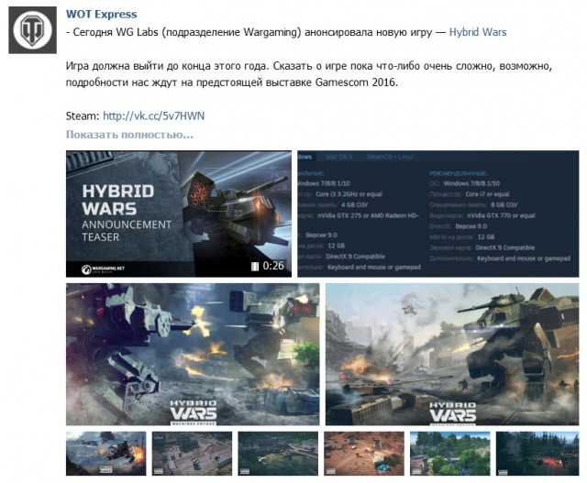Click the 0:26 video duration badge

(x=268, y=266)
